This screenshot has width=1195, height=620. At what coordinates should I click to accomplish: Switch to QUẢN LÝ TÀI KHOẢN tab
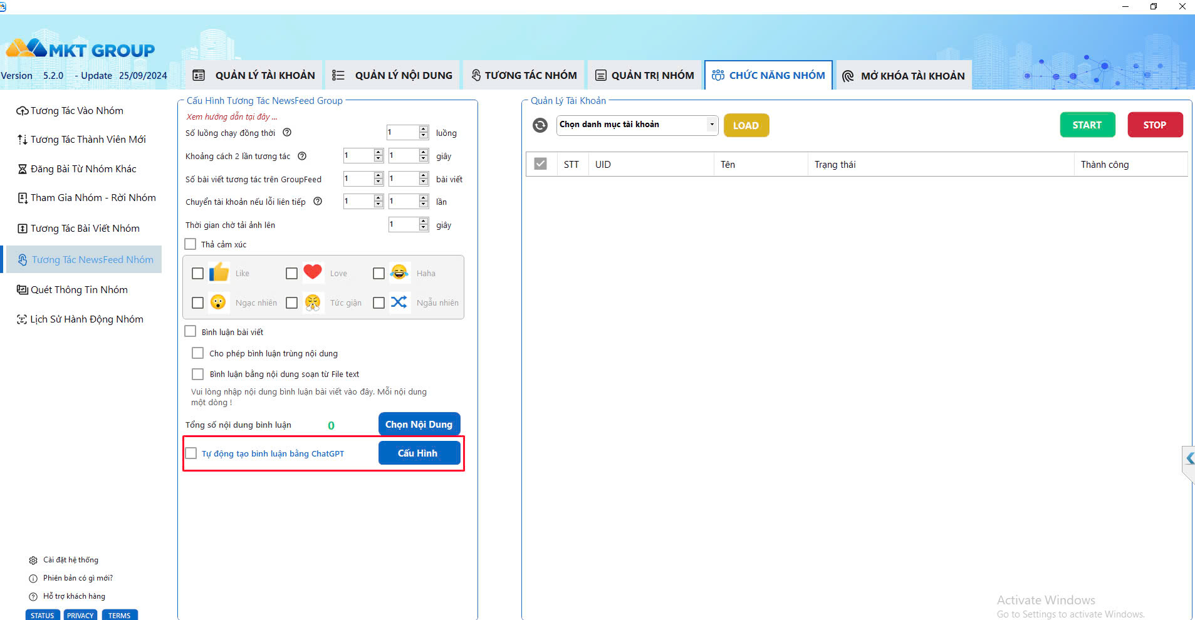254,75
